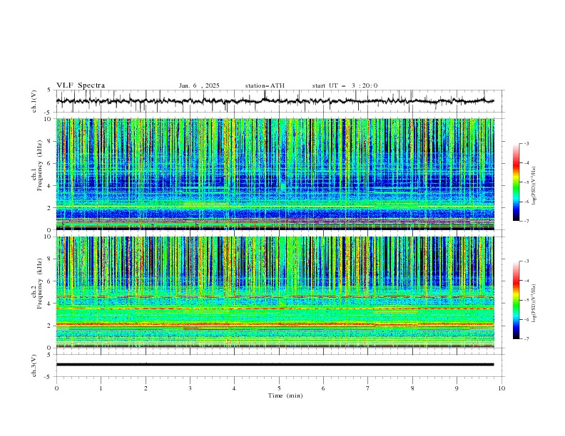Click time axis tick label "7"
565x436 pixels.
[368, 388]
